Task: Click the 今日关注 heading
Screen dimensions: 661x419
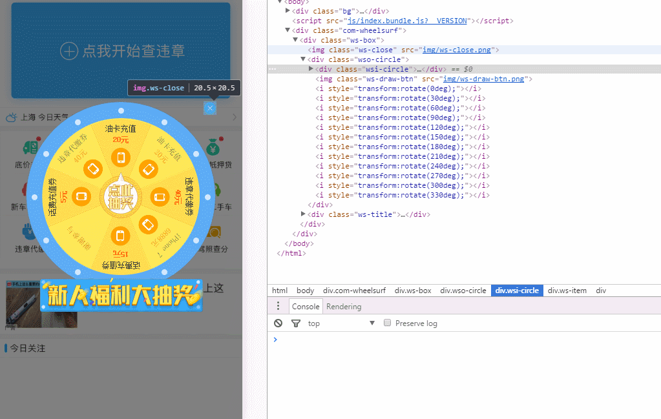Action: point(27,348)
